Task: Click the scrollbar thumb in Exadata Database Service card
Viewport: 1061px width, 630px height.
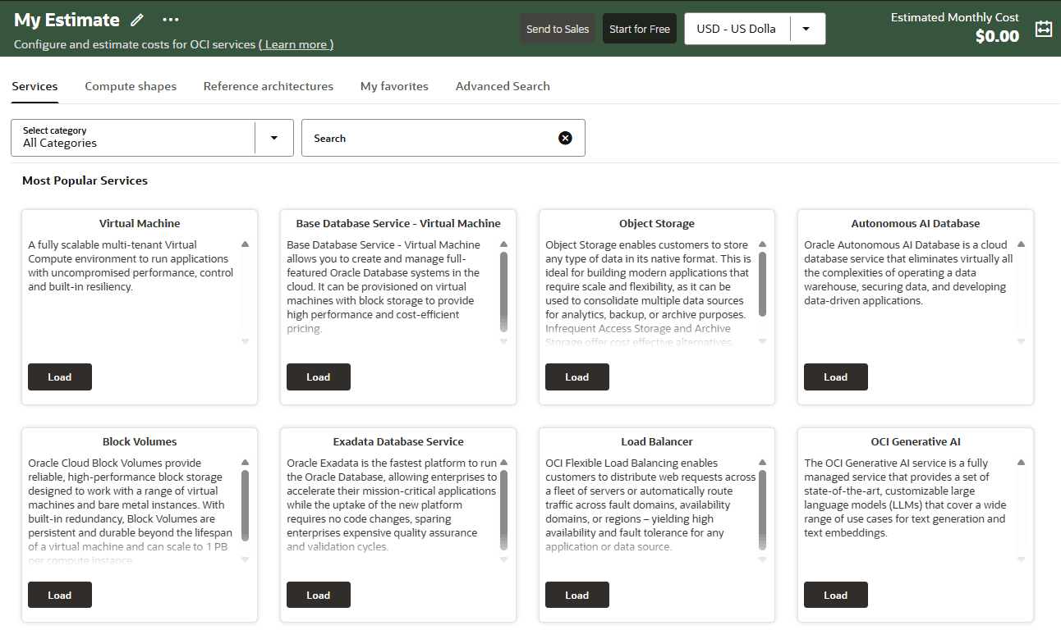Action: pyautogui.click(x=503, y=510)
